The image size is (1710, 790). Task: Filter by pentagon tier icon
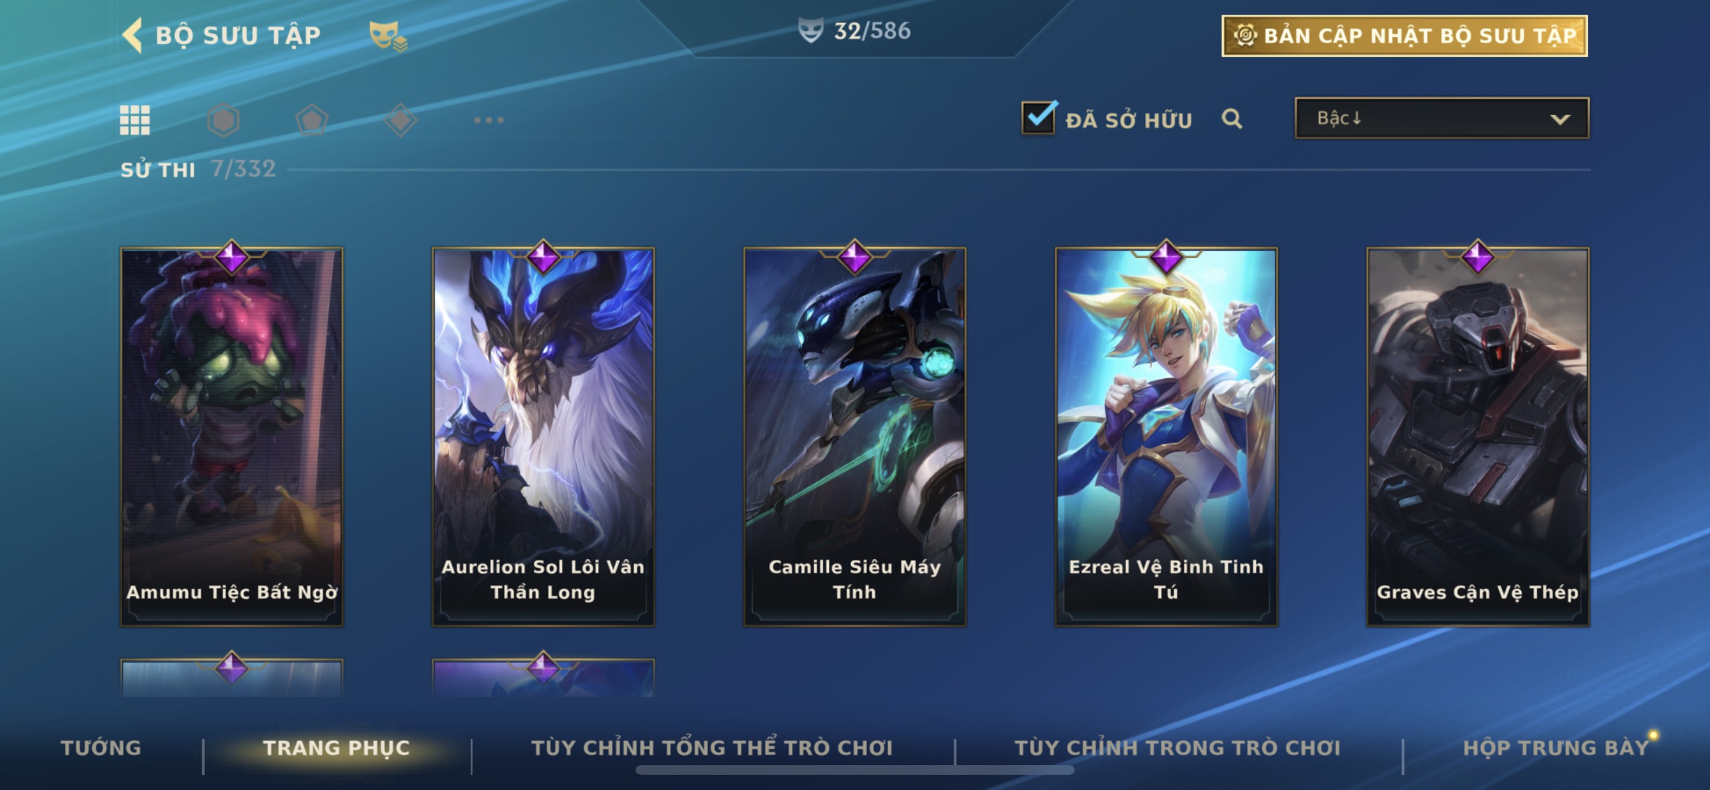pyautogui.click(x=312, y=120)
